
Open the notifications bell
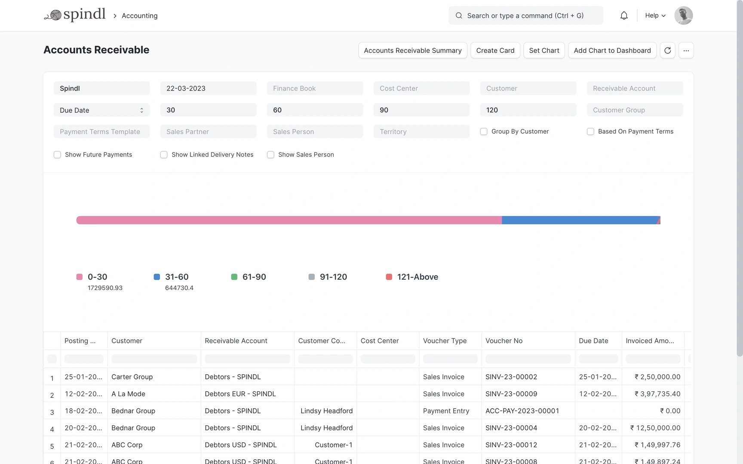click(623, 15)
